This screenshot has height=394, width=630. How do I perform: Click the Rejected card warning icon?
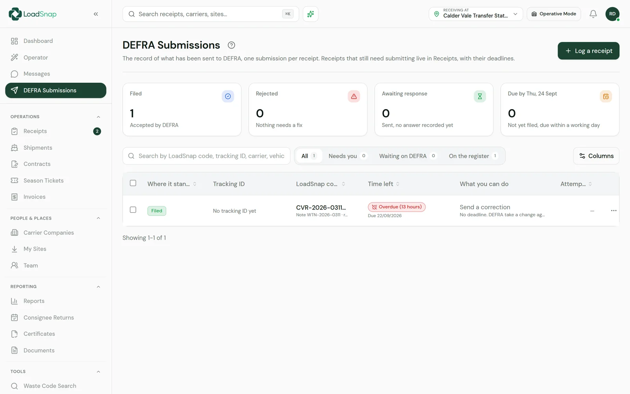click(354, 97)
